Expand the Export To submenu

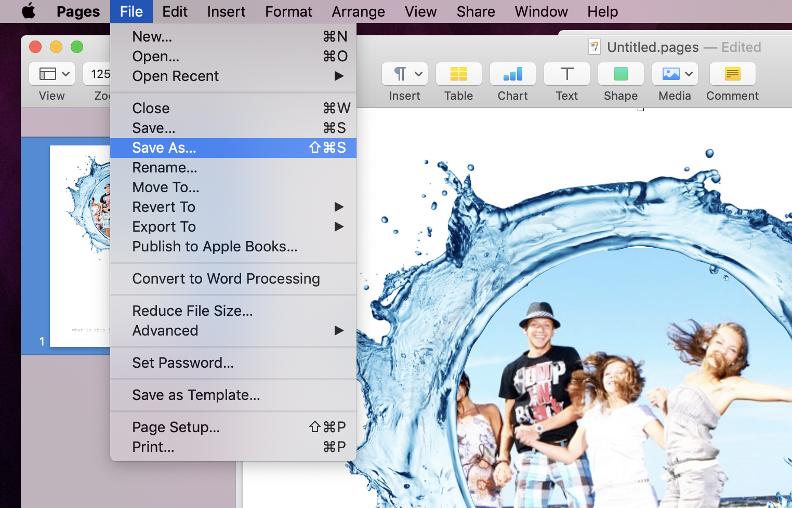(x=233, y=226)
